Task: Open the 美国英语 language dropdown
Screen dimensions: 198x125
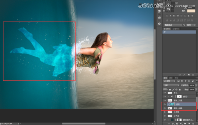Action: click(x=173, y=25)
